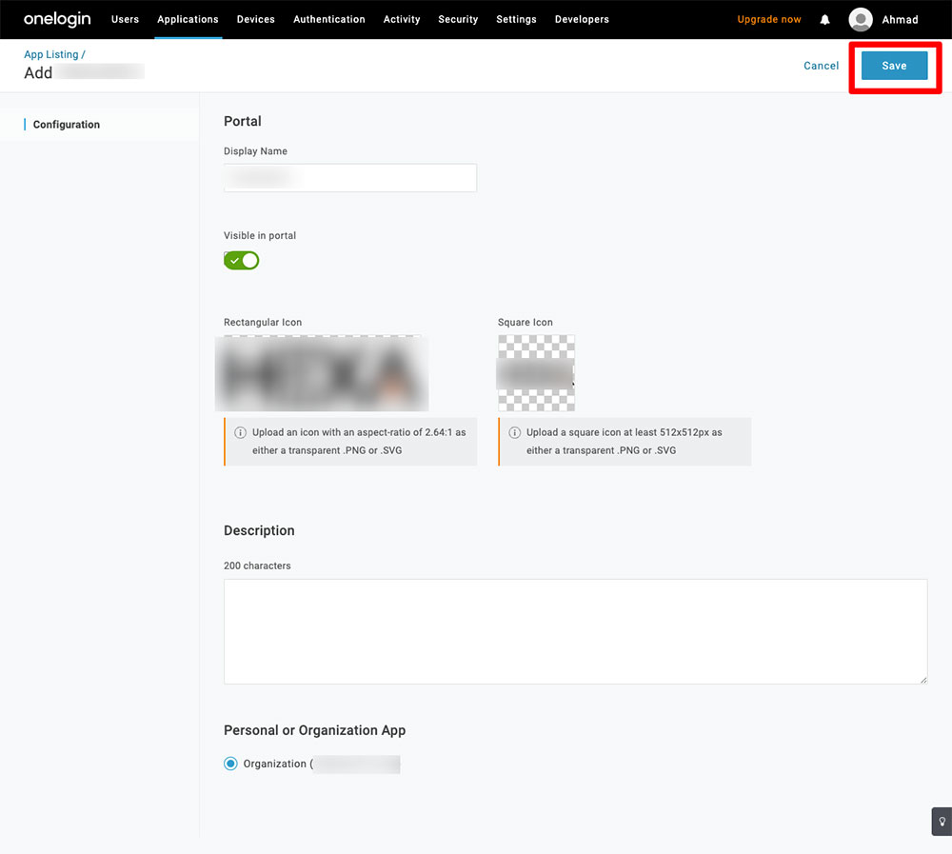Click the Save button
The image size is (952, 854).
(x=894, y=66)
